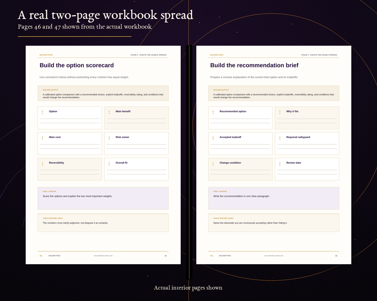Screen dimensions: 377x301
Task: Click "STAGE 3 · CREATE THE USABLE VERSION" on the recommendation brief page
Action: 319,55
